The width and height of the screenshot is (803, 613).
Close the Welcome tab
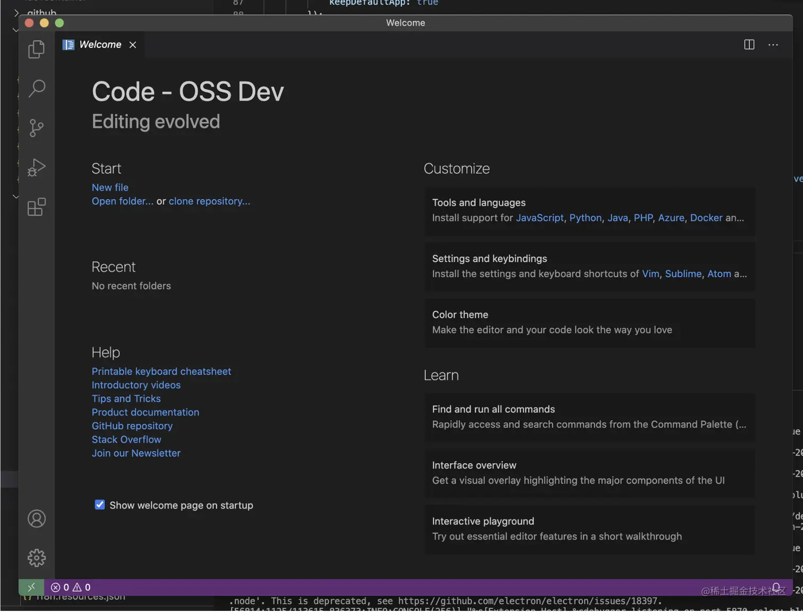point(133,45)
